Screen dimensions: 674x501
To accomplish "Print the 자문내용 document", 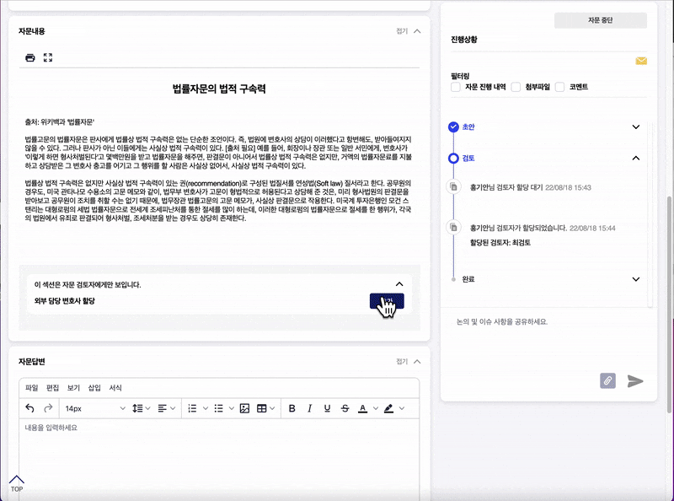I will point(30,57).
